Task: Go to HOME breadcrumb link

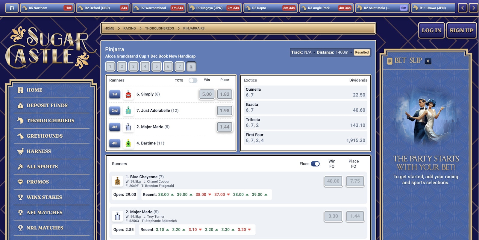Action: click(x=109, y=28)
